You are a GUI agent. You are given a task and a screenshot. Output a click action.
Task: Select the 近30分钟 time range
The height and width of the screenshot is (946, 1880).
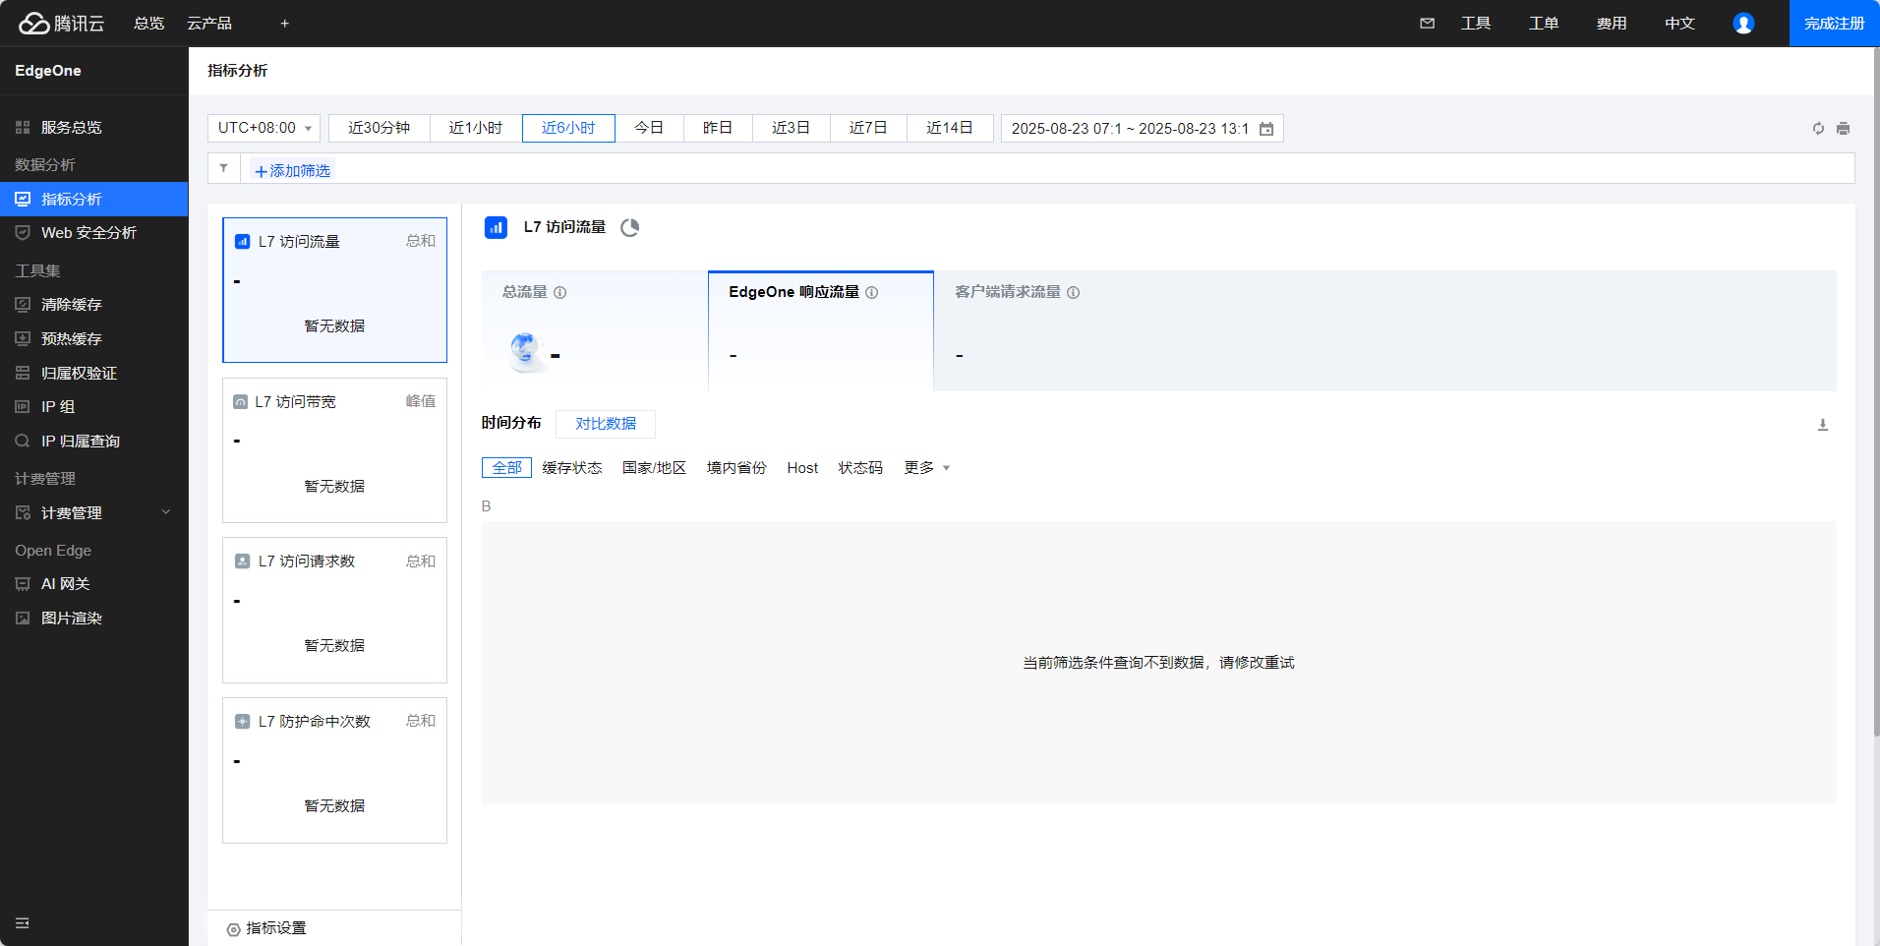tap(380, 128)
